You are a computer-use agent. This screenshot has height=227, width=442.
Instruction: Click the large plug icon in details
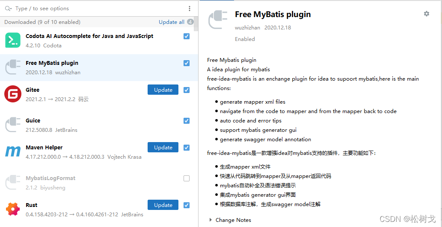(218, 20)
